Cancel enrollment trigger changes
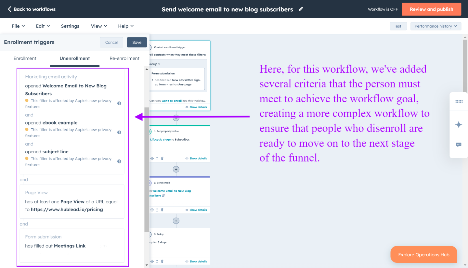The height and width of the screenshot is (268, 468). pos(111,42)
